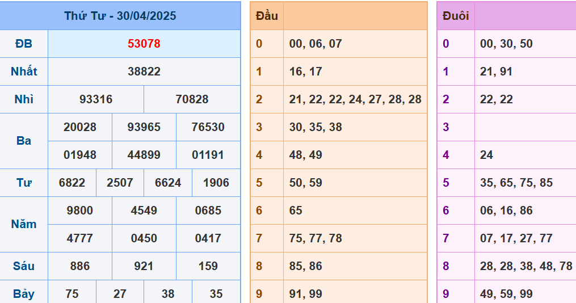Viewport: 576px width, 303px height.
Task: Click the Đầu column header
Action: (267, 16)
